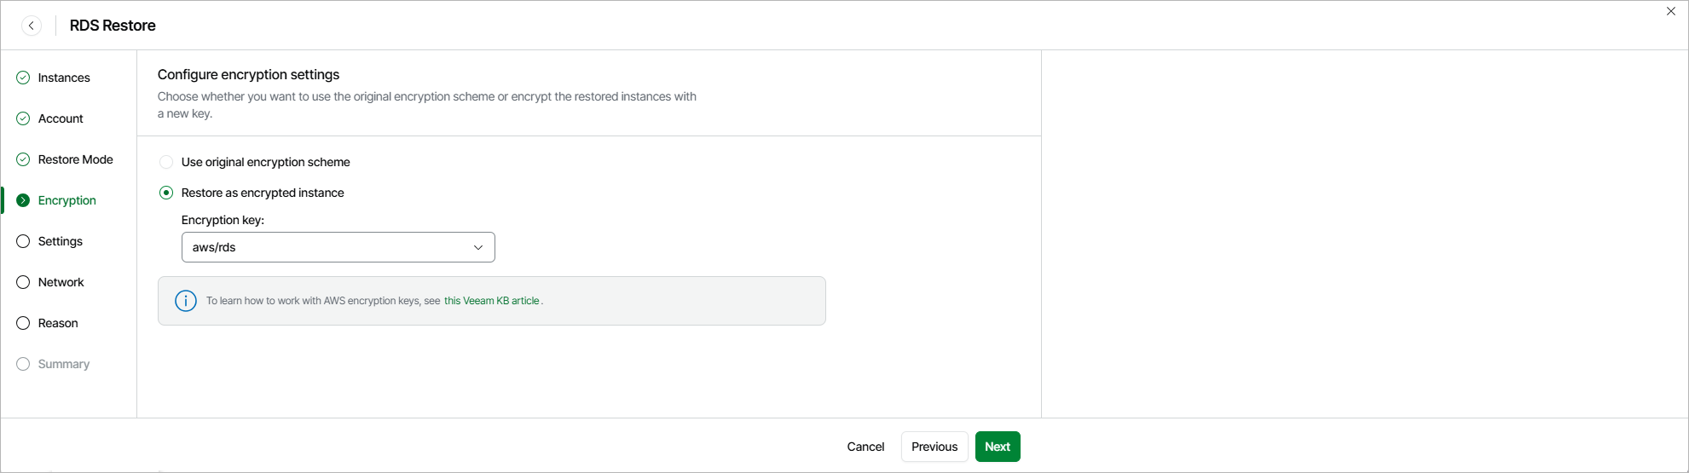This screenshot has height=473, width=1689.
Task: Click the Previous button
Action: (x=934, y=447)
